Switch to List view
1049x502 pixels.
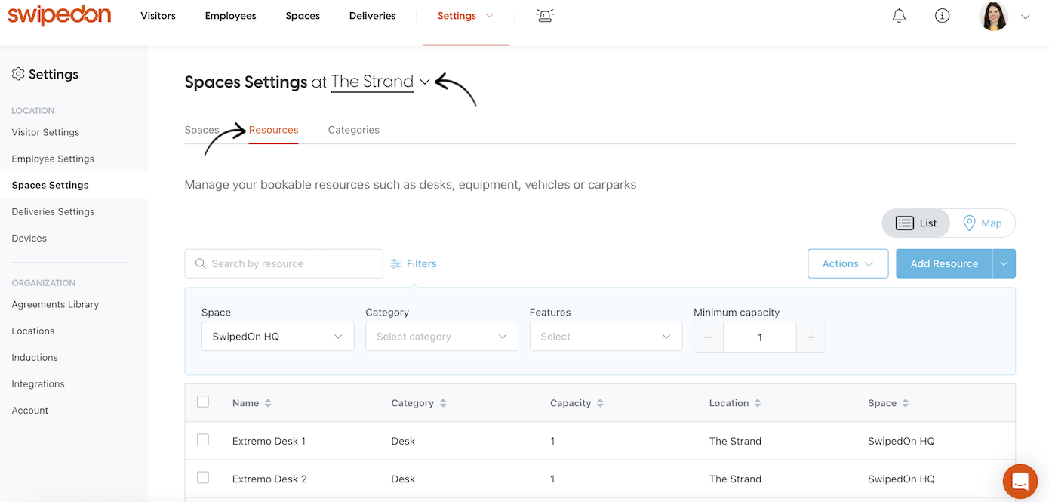(x=916, y=223)
